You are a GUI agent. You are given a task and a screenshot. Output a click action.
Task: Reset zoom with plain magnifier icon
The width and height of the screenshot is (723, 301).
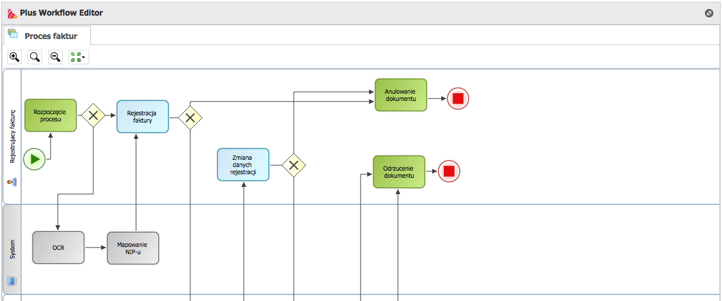pyautogui.click(x=35, y=57)
